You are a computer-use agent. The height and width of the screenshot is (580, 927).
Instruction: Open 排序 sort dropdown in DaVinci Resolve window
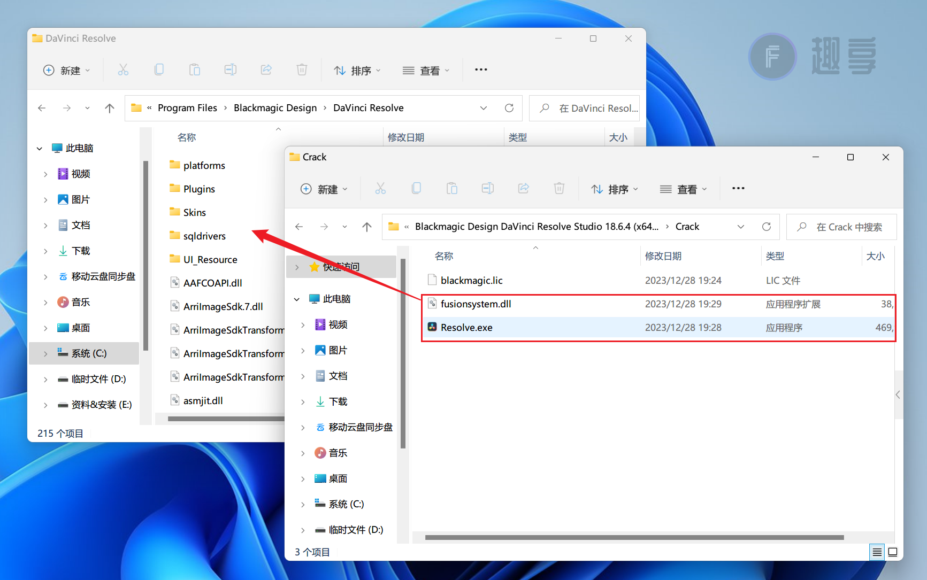(x=357, y=71)
